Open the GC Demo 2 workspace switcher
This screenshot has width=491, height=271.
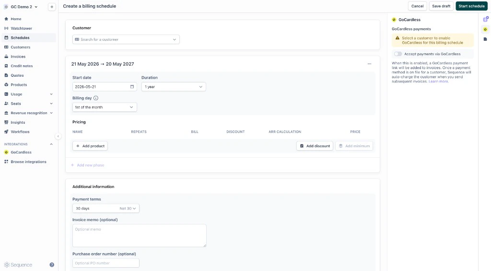[x=21, y=7]
